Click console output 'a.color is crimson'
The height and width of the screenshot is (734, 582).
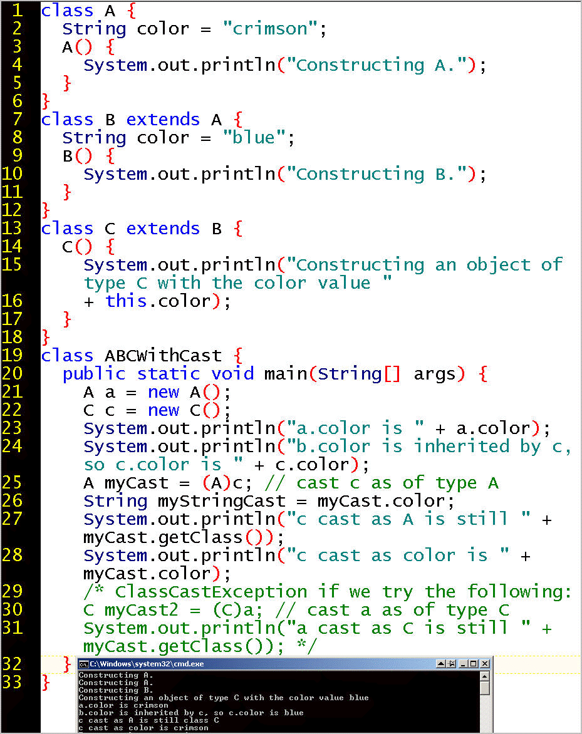pos(123,705)
